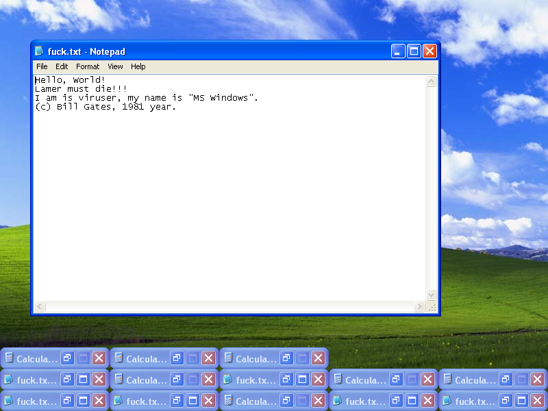The width and height of the screenshot is (548, 411).
Task: Open the View menu in Notepad
Action: click(x=115, y=66)
